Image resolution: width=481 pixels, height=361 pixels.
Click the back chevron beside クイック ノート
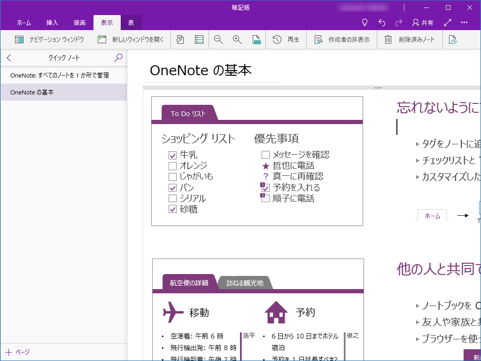(9, 58)
